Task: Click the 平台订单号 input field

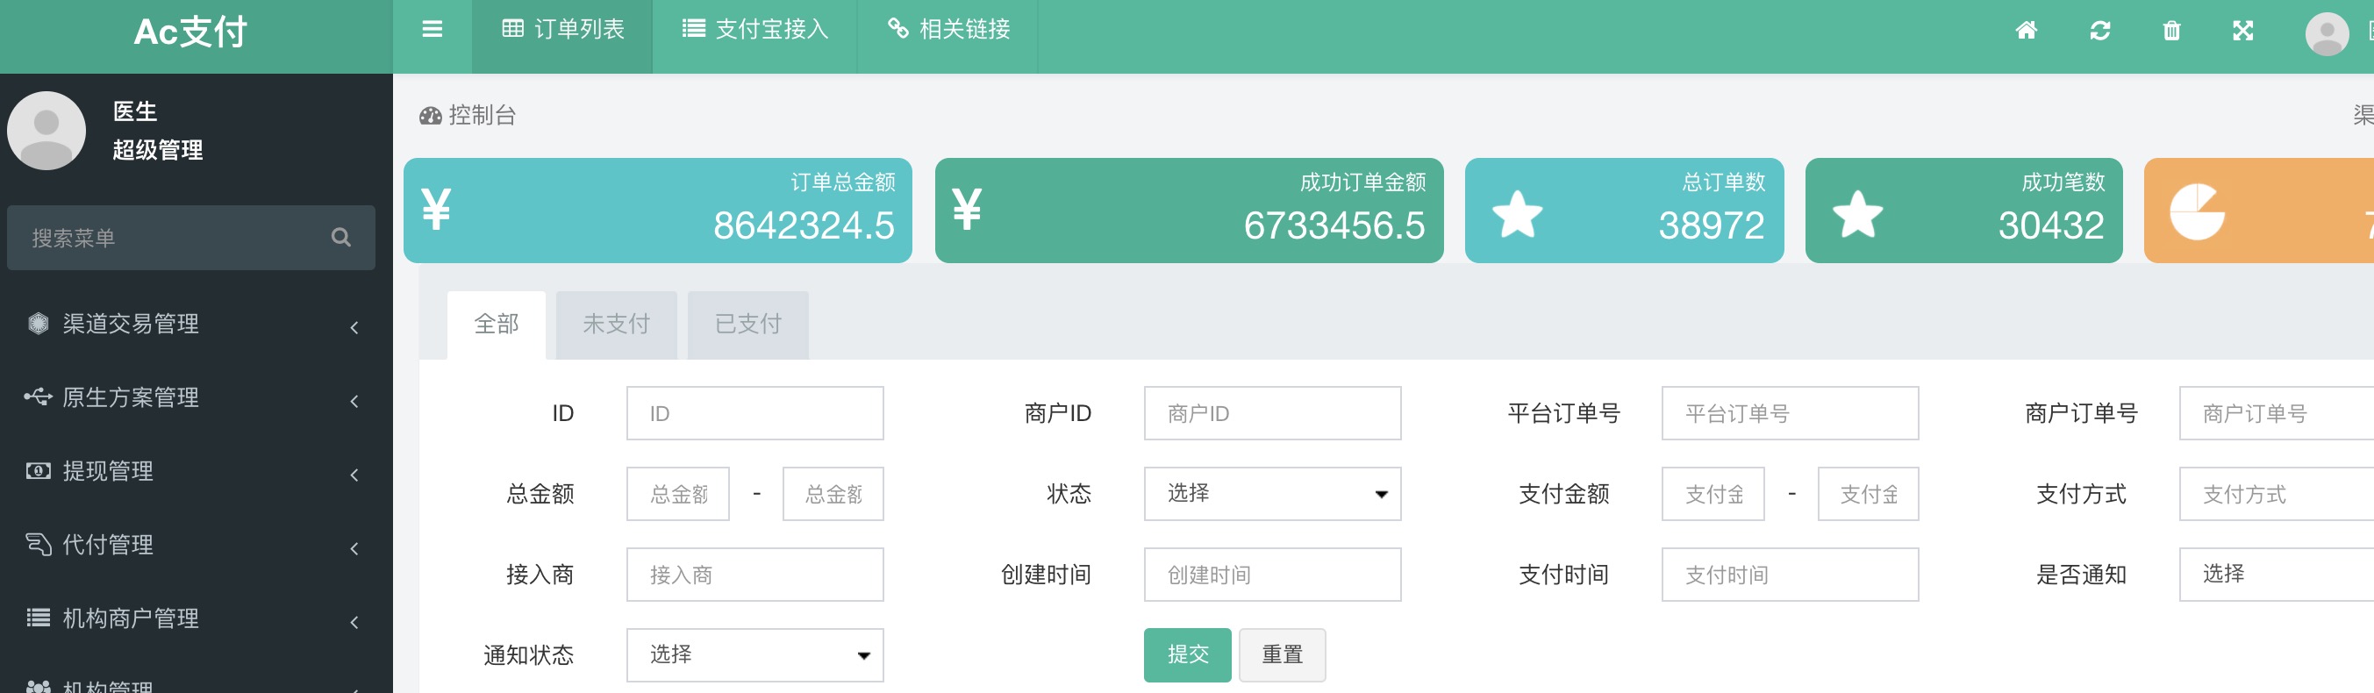Action: (x=1790, y=413)
